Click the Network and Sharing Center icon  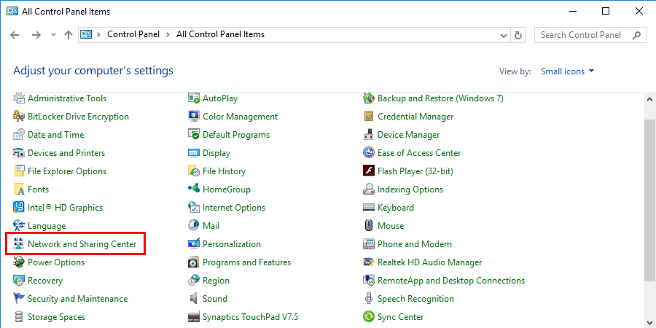click(x=19, y=244)
